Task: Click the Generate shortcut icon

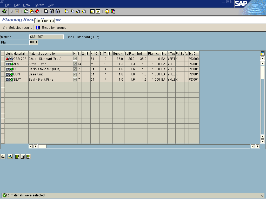Action: coord(98,11)
